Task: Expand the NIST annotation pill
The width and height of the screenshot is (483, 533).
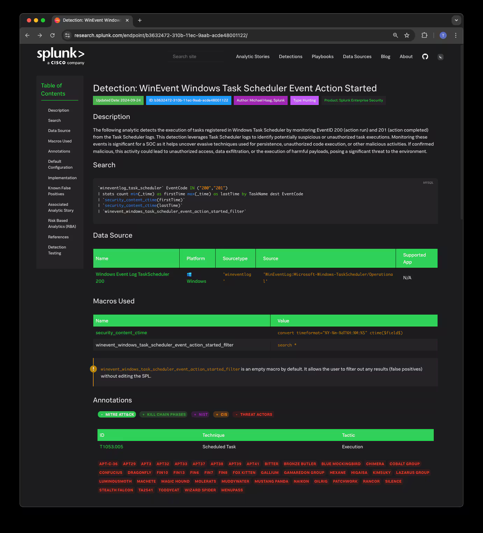Action: point(201,414)
